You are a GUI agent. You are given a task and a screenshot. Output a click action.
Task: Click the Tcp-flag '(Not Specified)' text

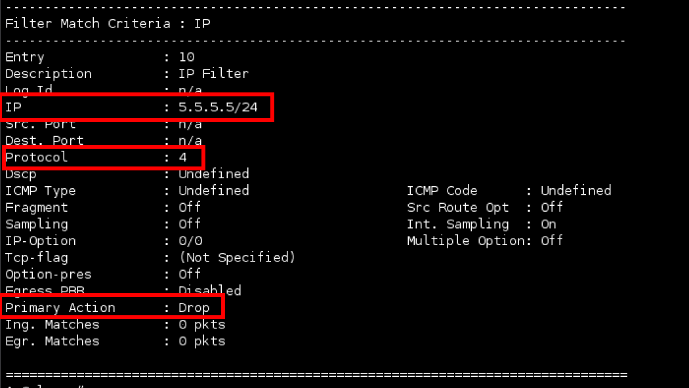tap(237, 258)
